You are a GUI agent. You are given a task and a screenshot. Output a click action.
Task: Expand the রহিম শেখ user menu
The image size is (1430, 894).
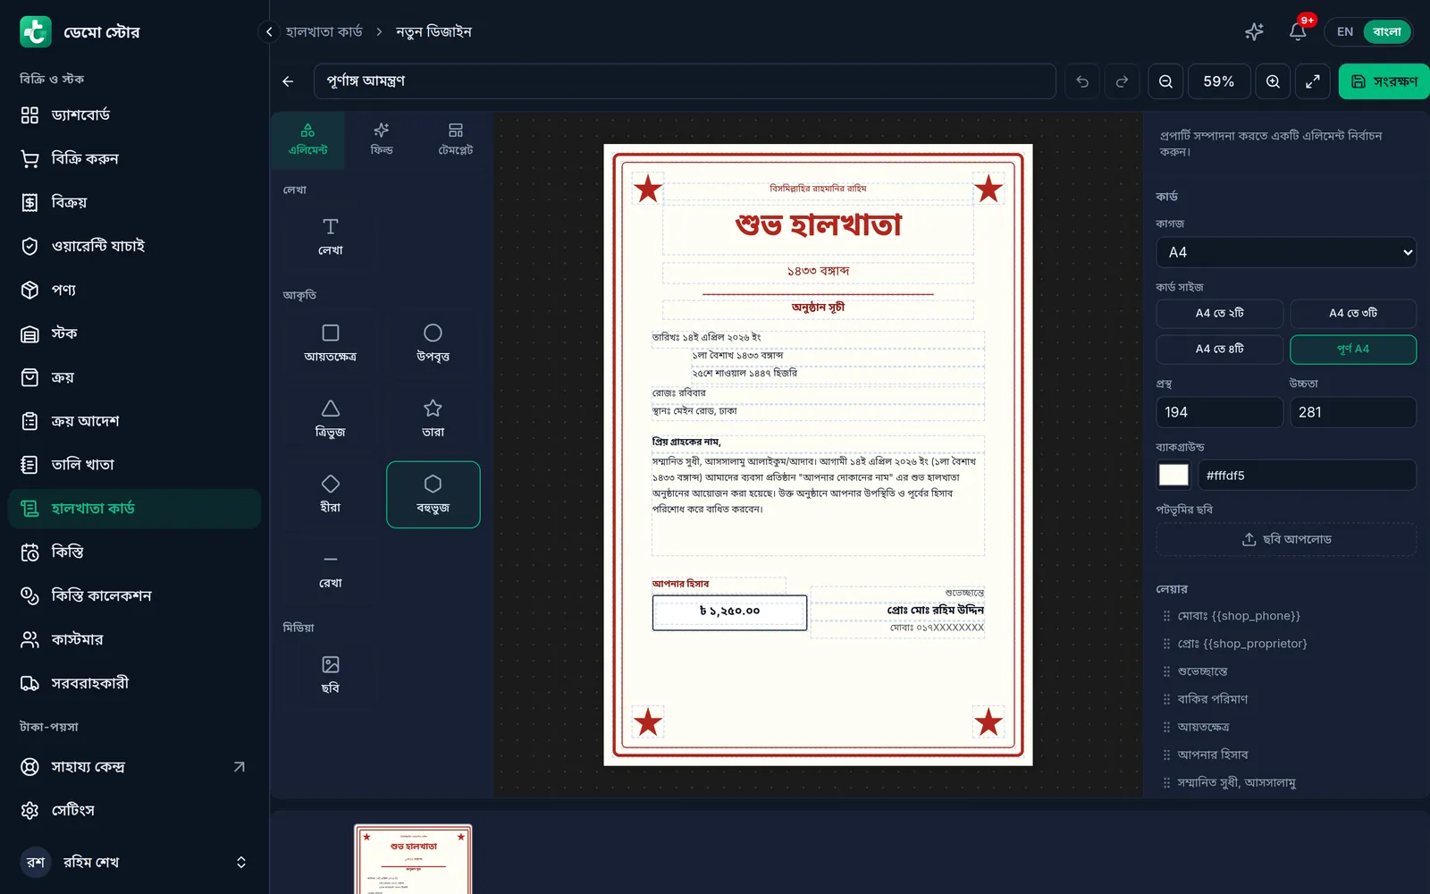134,862
